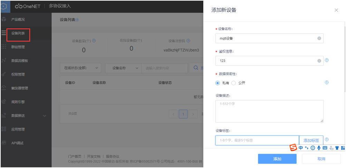This screenshot has height=168, width=346.
Task: Click the search magnifier icon
Action: tap(196, 68)
